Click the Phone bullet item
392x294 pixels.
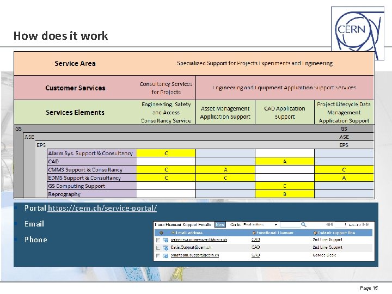(x=36, y=240)
